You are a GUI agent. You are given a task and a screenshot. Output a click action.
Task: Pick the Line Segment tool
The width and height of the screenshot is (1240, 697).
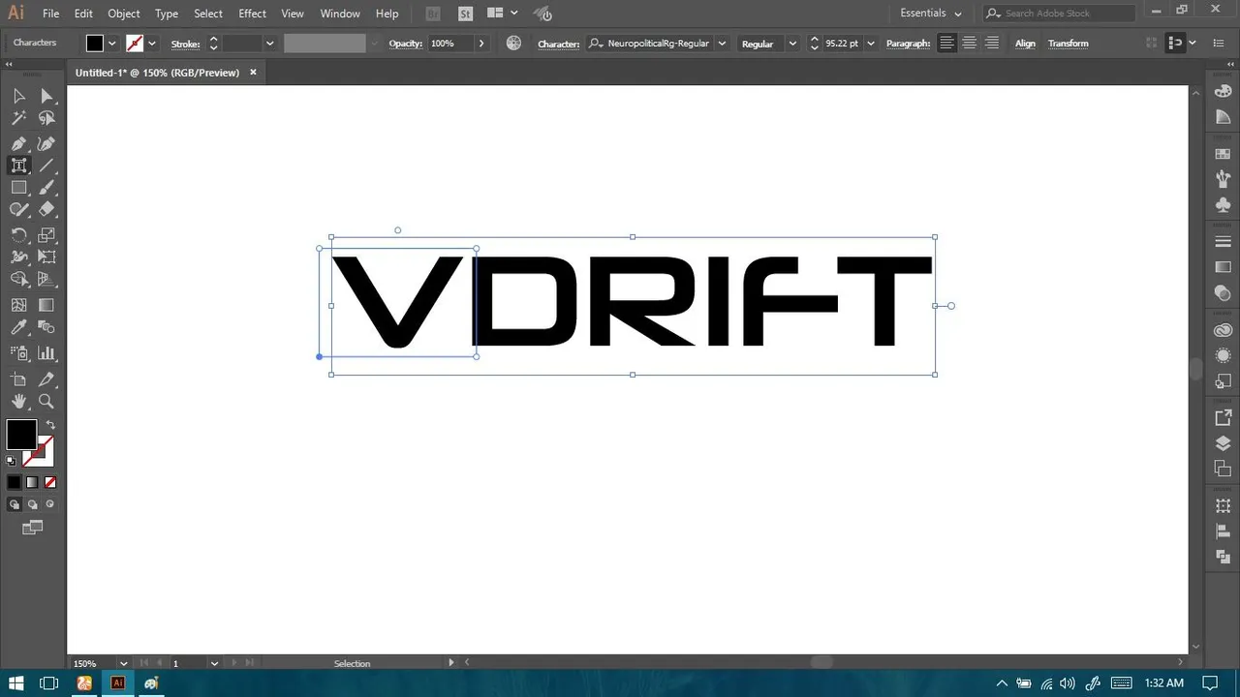coord(46,166)
